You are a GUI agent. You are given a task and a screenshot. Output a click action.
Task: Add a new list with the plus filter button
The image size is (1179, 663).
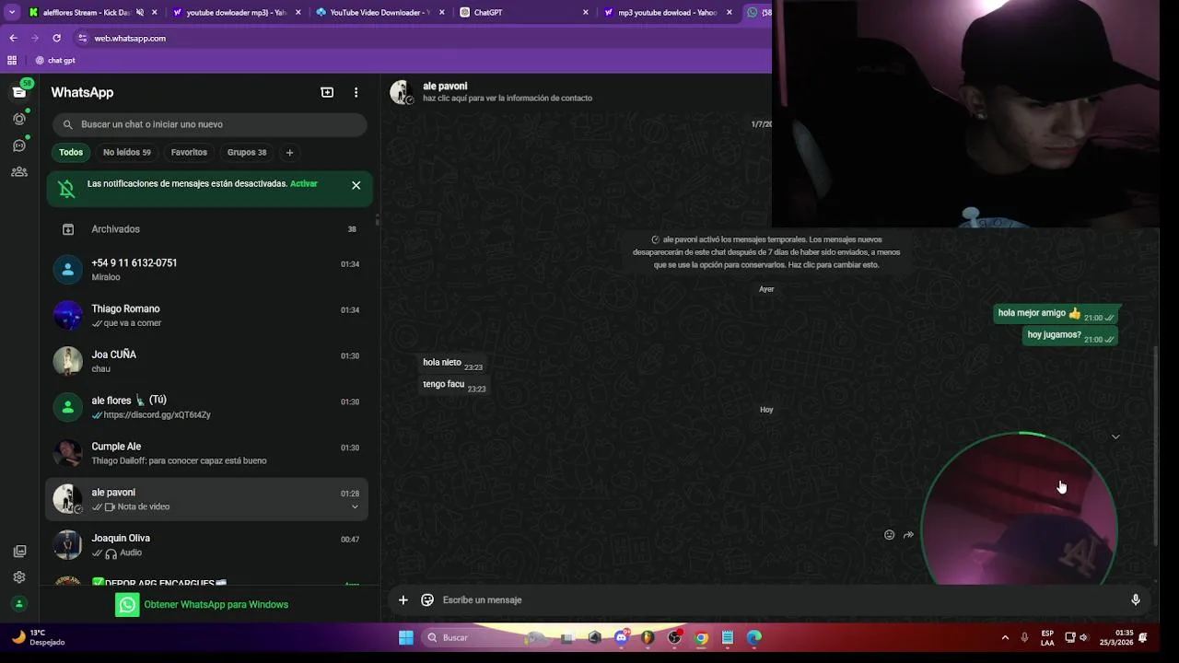click(x=289, y=152)
